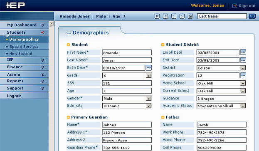The width and height of the screenshot is (259, 151).
Task: Collapse the Demographics panel icon
Action: click(x=69, y=33)
